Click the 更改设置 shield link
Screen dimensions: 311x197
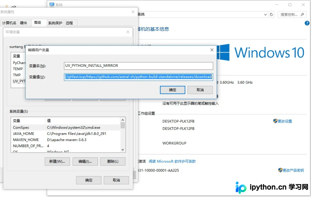pyautogui.click(x=282, y=121)
